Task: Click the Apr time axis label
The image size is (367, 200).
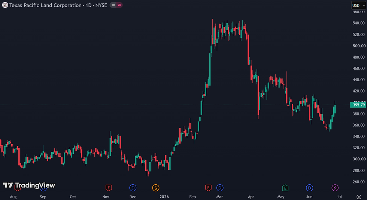Action: (x=251, y=197)
